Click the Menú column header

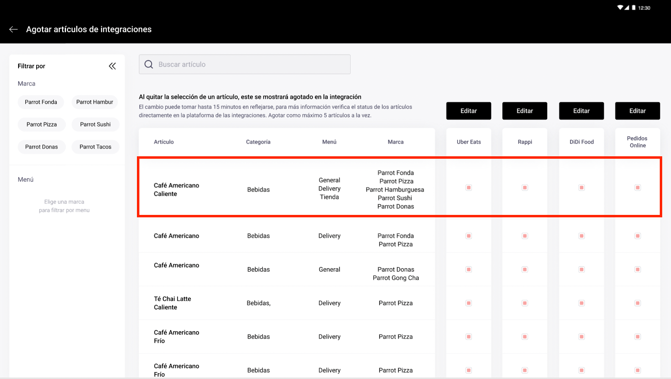(x=329, y=142)
